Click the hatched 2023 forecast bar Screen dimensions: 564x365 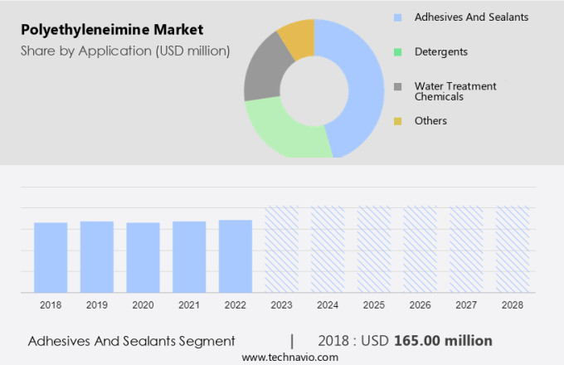(281, 249)
